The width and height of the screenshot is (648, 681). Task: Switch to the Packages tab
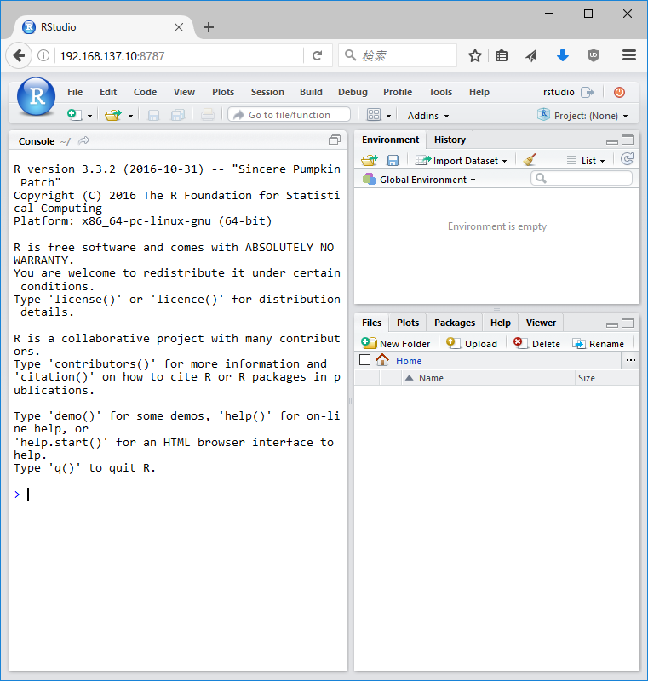pos(455,323)
